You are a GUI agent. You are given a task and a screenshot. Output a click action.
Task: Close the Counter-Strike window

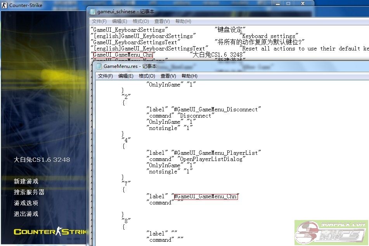[x=303, y=3]
